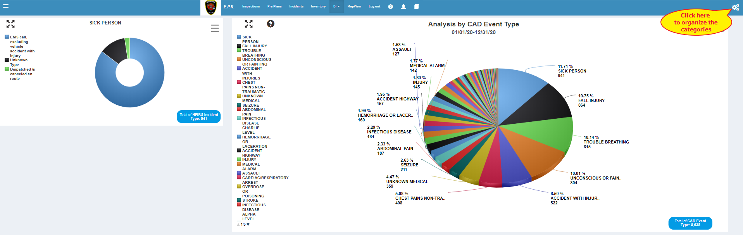Expand the BI dropdown menu
This screenshot has height=235, width=743.
click(x=336, y=7)
